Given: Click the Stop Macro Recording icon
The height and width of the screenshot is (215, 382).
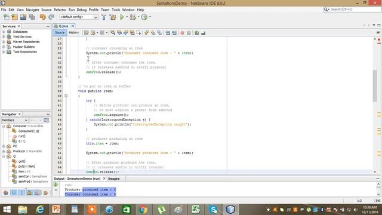Looking at the screenshot, I should pos(189,33).
